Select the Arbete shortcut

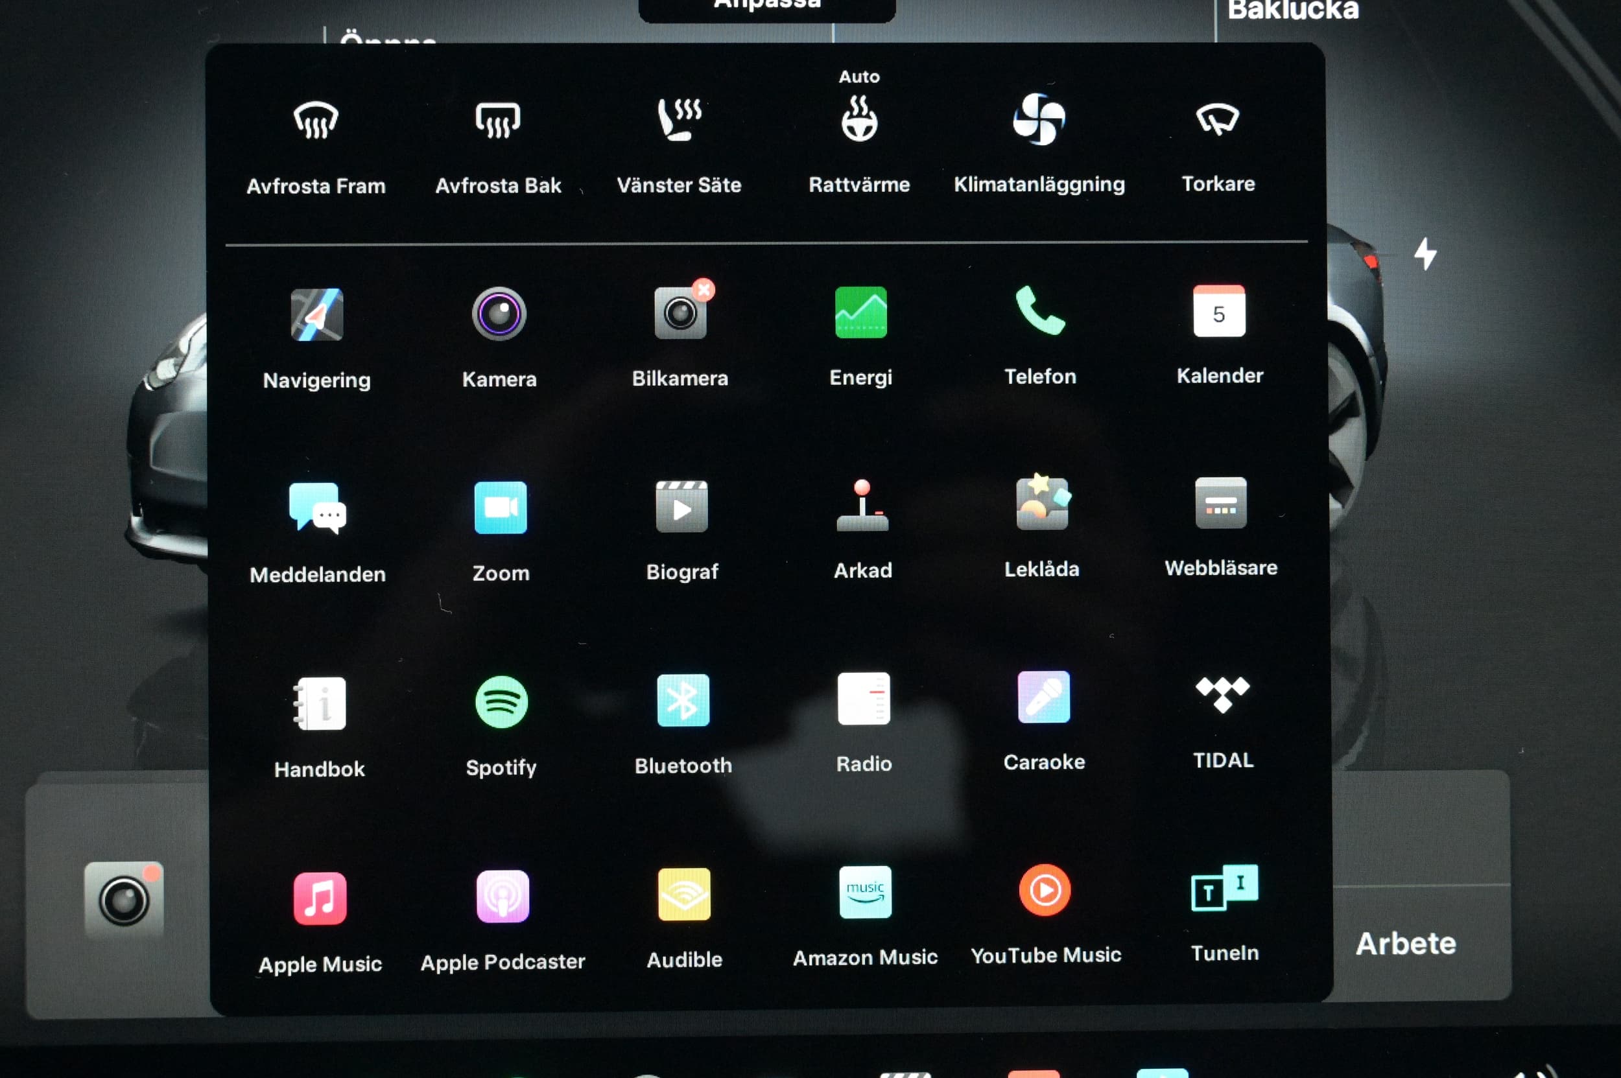click(x=1406, y=944)
